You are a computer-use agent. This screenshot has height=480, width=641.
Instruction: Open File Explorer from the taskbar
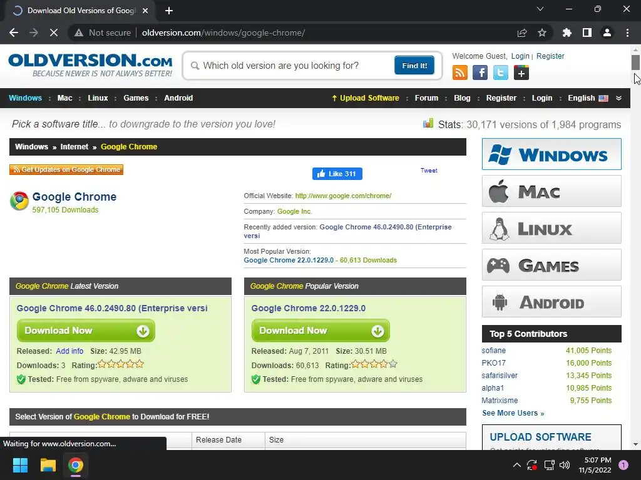tap(48, 465)
